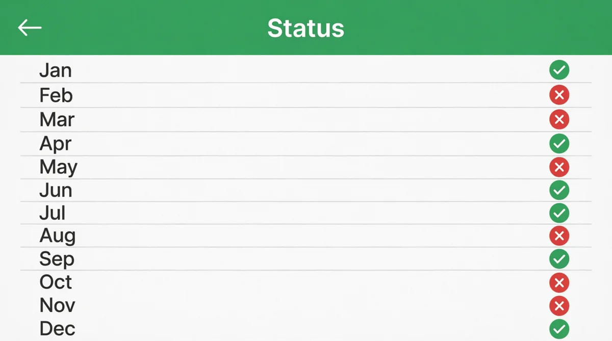Go back using the arrow icon

click(x=30, y=28)
